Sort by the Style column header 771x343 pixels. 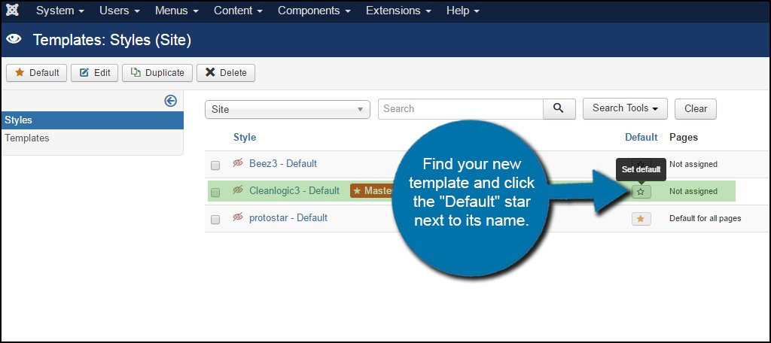(x=245, y=137)
